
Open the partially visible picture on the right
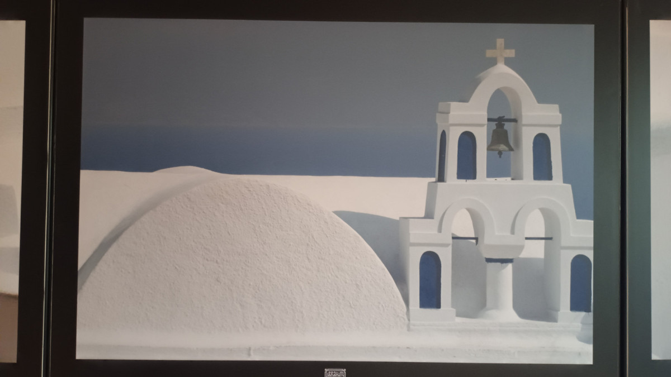click(x=660, y=190)
